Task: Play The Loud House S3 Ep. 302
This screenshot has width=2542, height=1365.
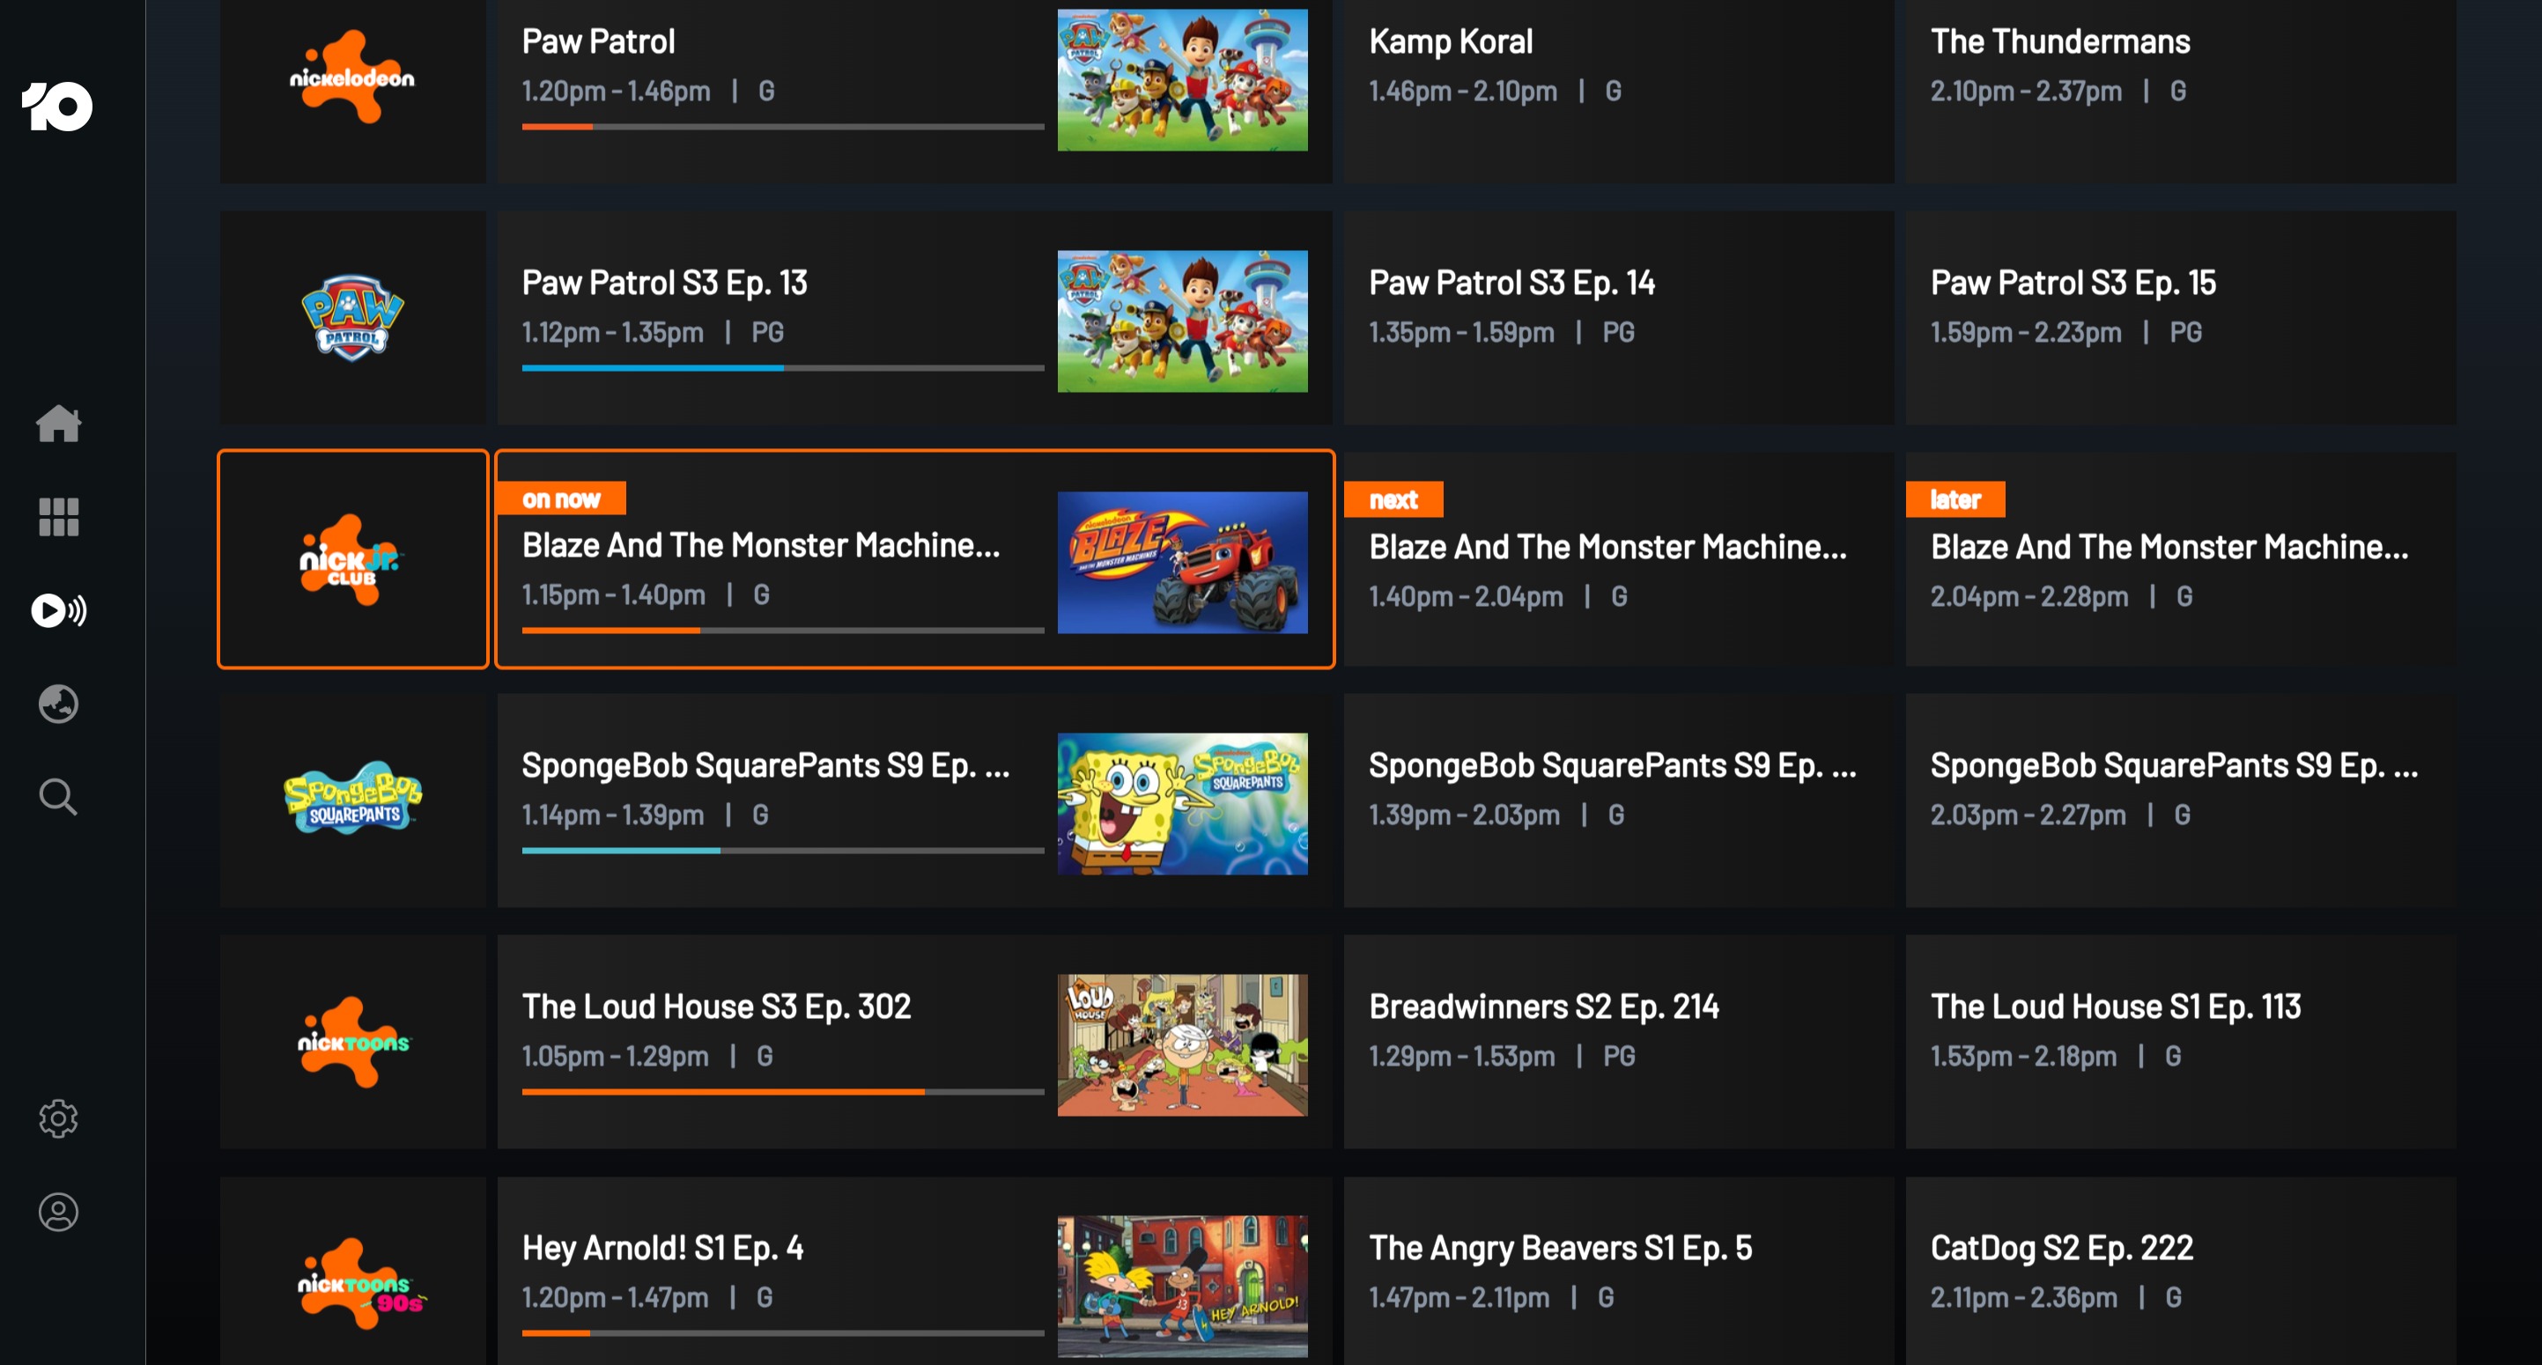Action: pyautogui.click(x=913, y=1042)
